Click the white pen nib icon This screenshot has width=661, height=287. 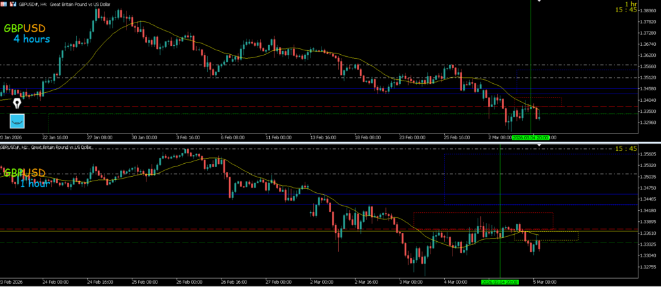(17, 103)
